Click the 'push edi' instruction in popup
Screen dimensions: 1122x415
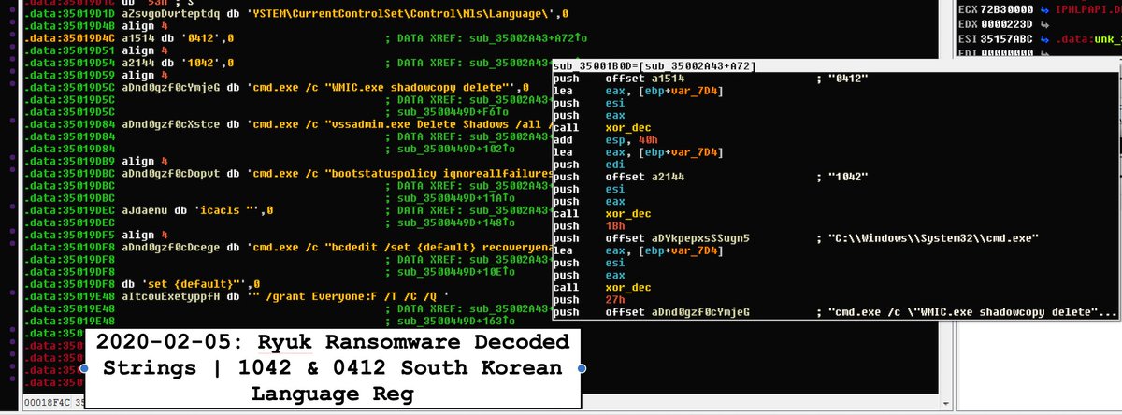(587, 164)
